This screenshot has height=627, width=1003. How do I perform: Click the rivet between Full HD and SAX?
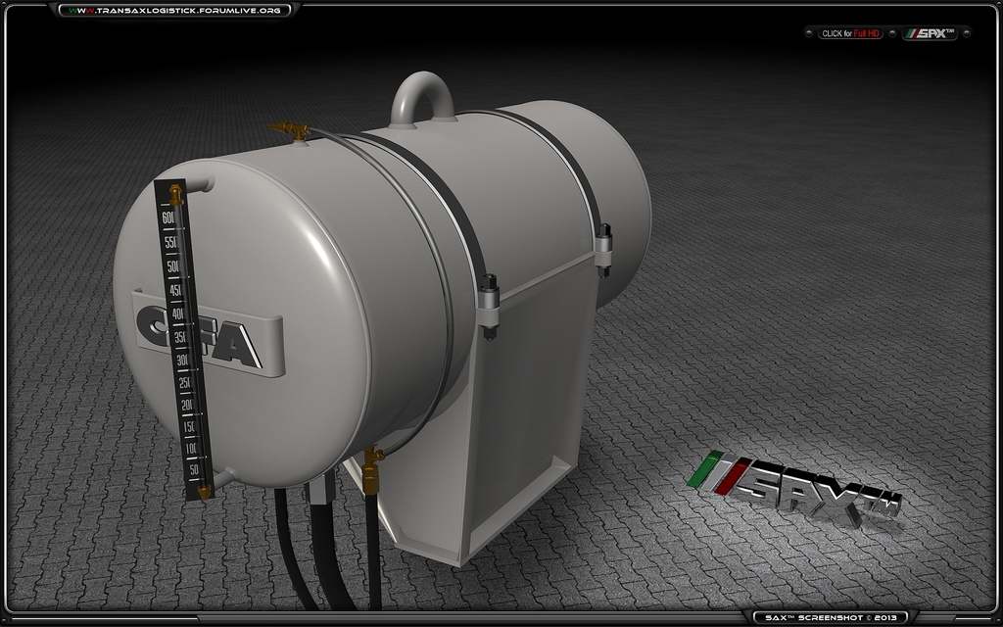click(892, 33)
